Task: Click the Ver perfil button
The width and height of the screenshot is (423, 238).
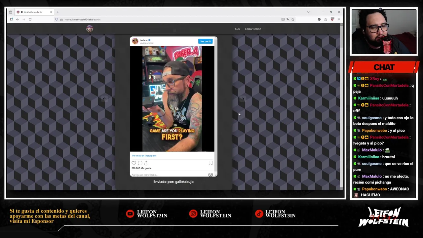Action: click(205, 41)
